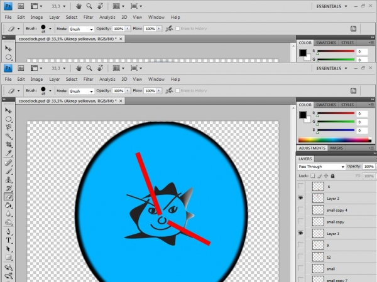
Task: Show layer 12 via its visibility box
Action: pyautogui.click(x=300, y=256)
